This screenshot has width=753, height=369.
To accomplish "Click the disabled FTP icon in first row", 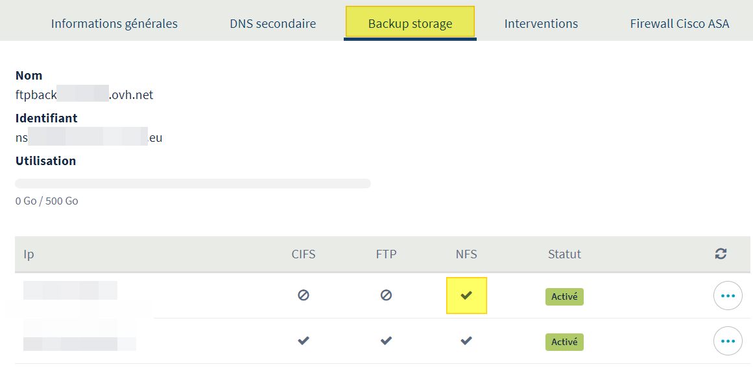I will (386, 295).
